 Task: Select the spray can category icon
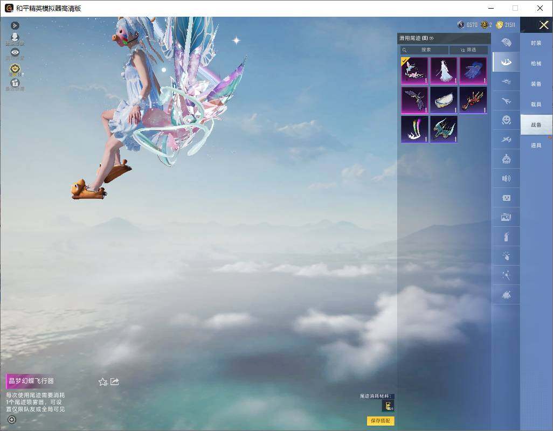point(506,237)
